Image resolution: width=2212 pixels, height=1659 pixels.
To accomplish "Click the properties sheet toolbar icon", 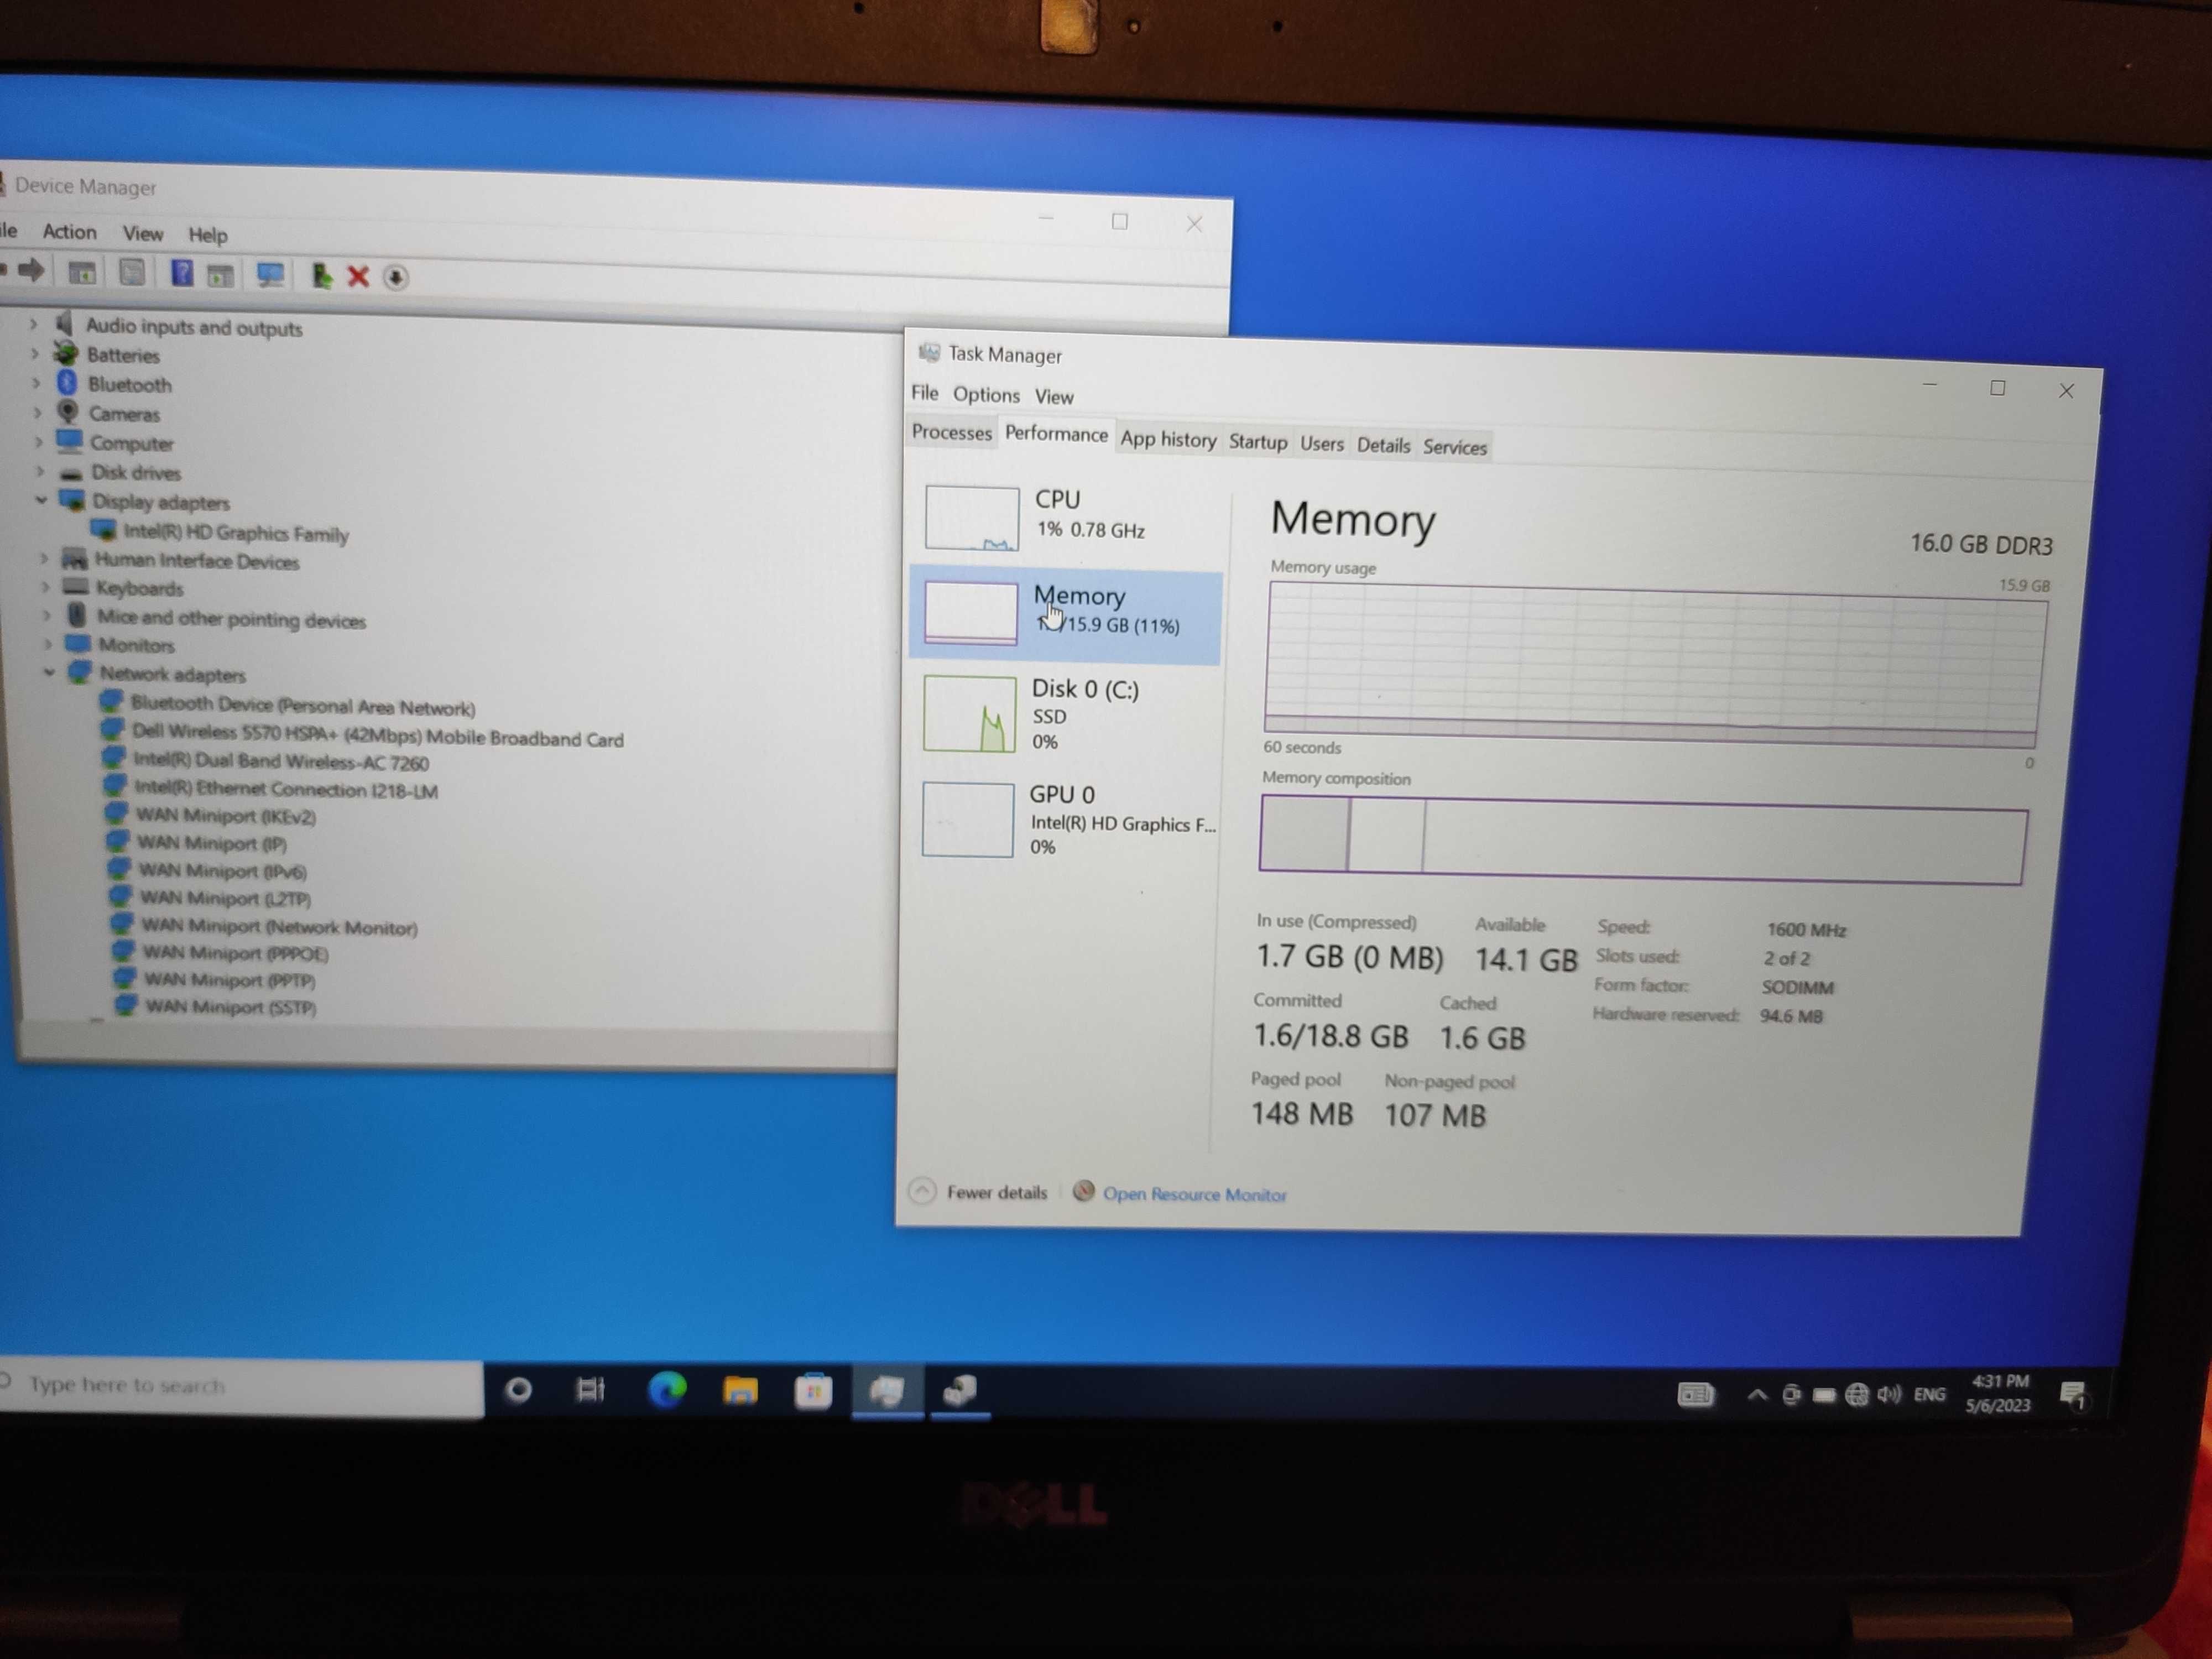I will coord(132,272).
